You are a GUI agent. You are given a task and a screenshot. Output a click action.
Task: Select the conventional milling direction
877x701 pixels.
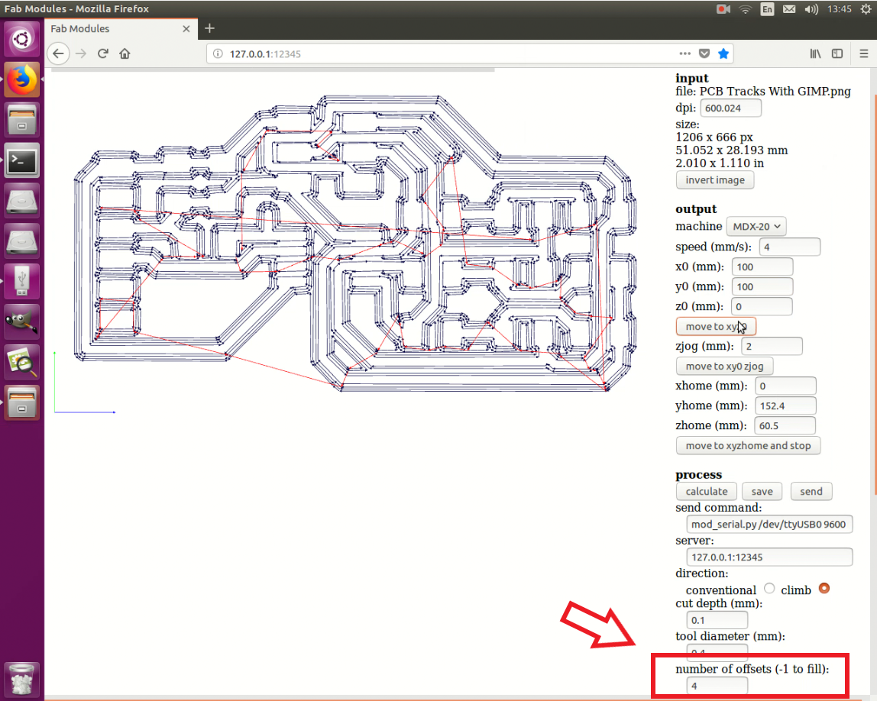click(769, 589)
